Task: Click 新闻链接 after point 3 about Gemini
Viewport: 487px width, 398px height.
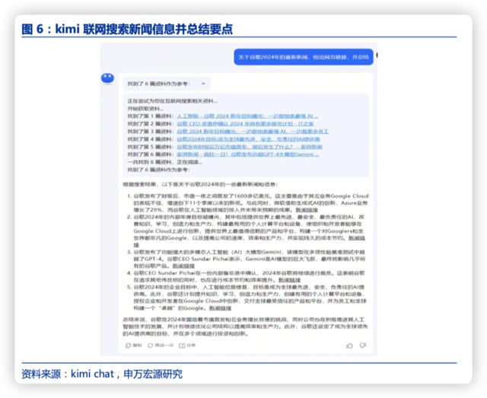Action: tap(183, 266)
